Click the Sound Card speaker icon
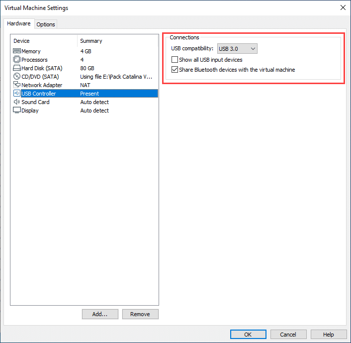The width and height of the screenshot is (351, 343). tap(17, 102)
